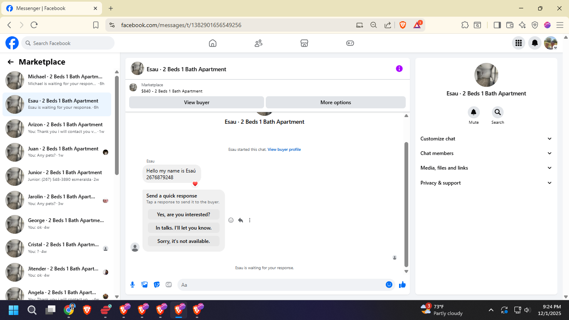Send a thumbs-up like
This screenshot has width=569, height=320.
(x=402, y=285)
